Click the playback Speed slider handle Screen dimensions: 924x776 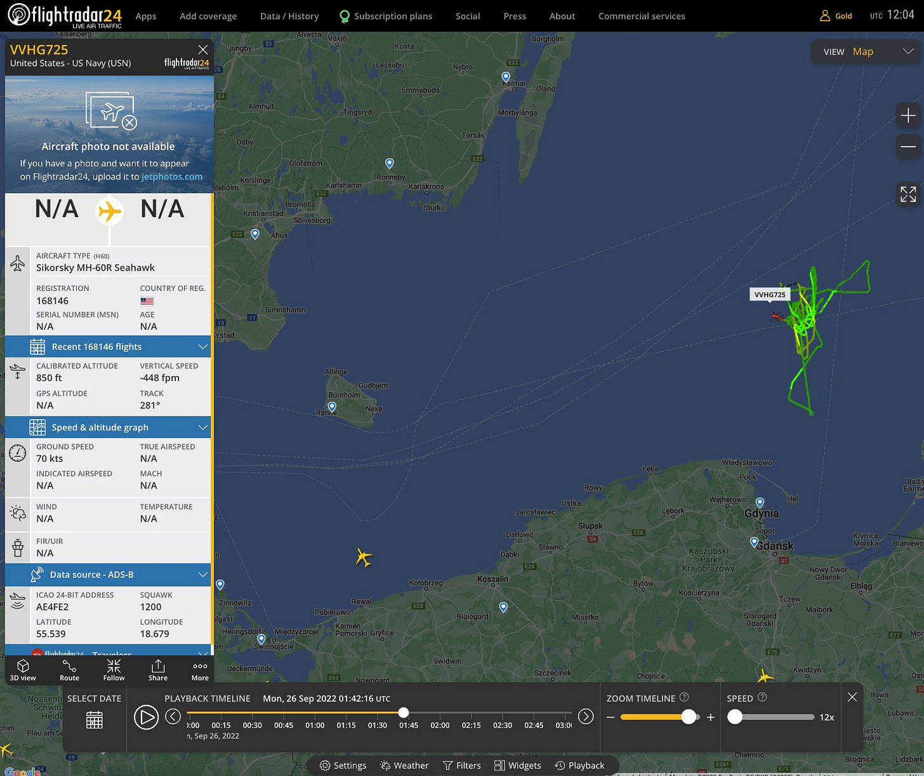click(735, 717)
